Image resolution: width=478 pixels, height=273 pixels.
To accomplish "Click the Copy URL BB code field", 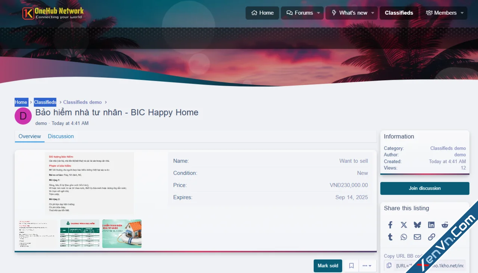I will point(429,266).
